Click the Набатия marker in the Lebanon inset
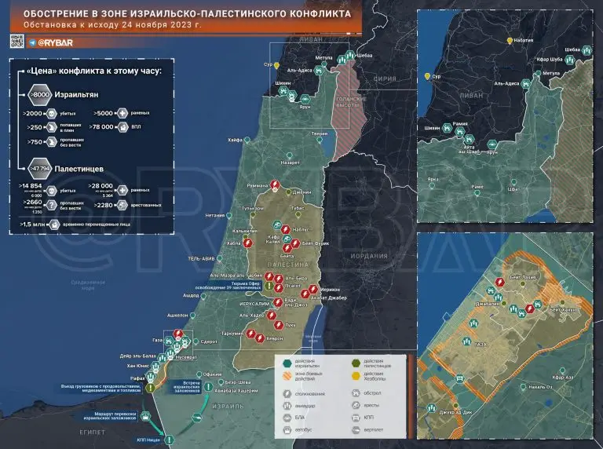 pos(509,41)
